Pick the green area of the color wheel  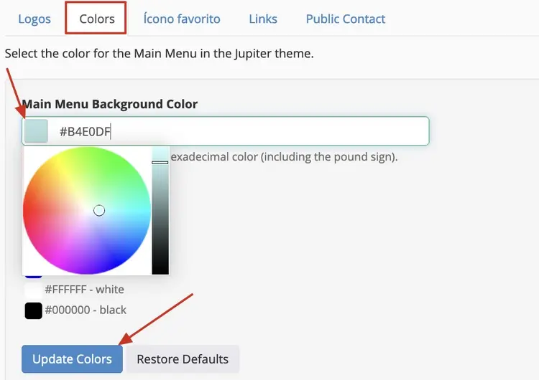[114, 161]
